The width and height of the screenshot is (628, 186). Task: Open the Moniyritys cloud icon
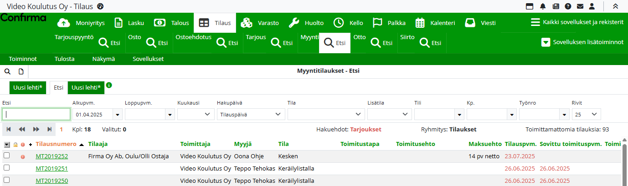click(65, 23)
